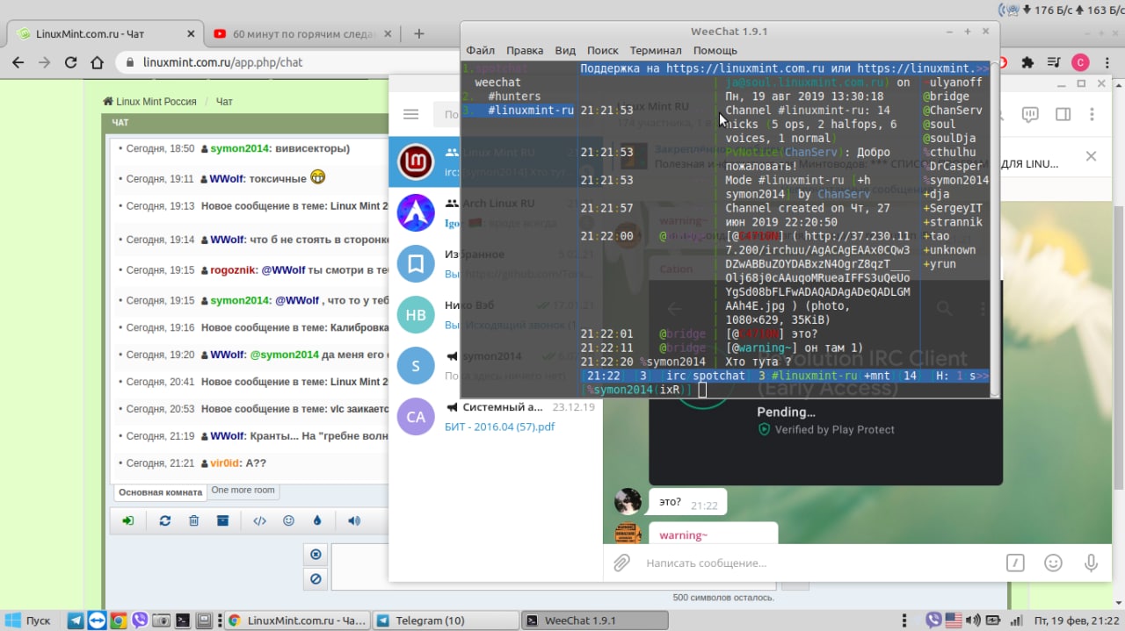Open the Поиск menu in terminal
The image size is (1125, 631).
click(603, 50)
